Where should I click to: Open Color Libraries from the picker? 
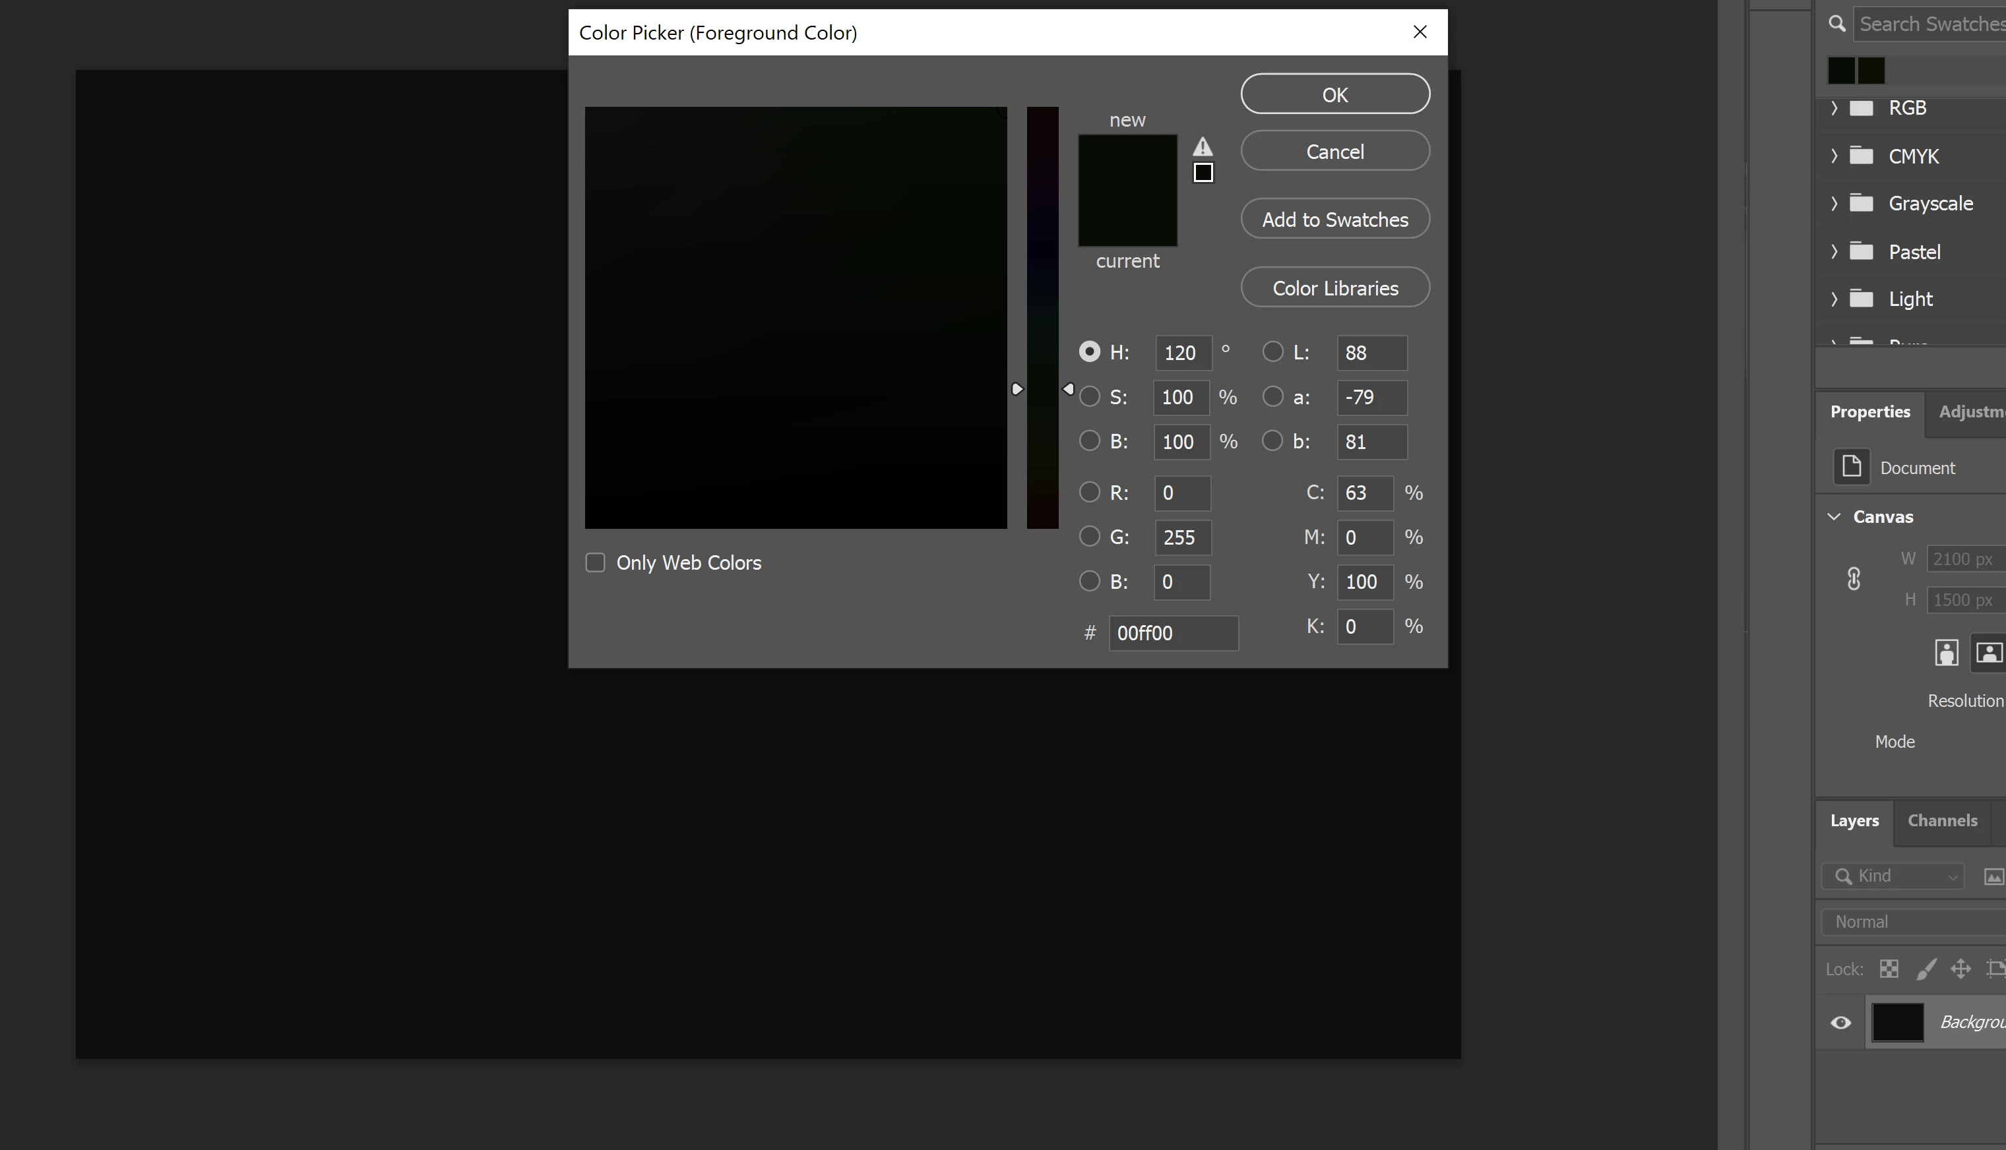1334,287
